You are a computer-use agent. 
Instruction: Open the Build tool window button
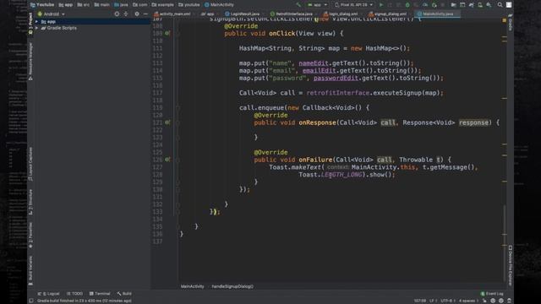pos(124,294)
